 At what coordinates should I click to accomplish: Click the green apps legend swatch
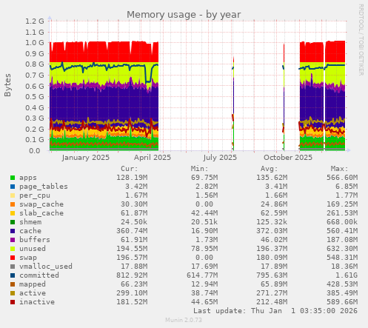tap(13, 178)
